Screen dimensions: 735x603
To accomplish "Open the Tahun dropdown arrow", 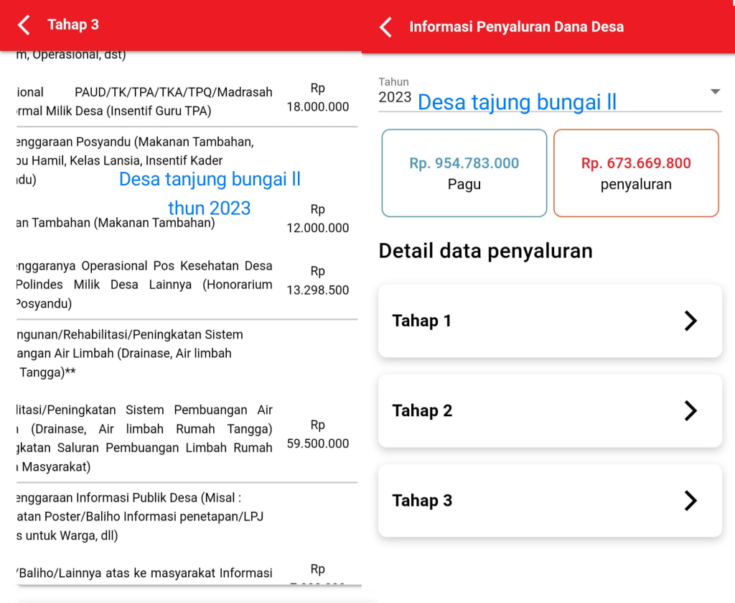I will (x=714, y=92).
